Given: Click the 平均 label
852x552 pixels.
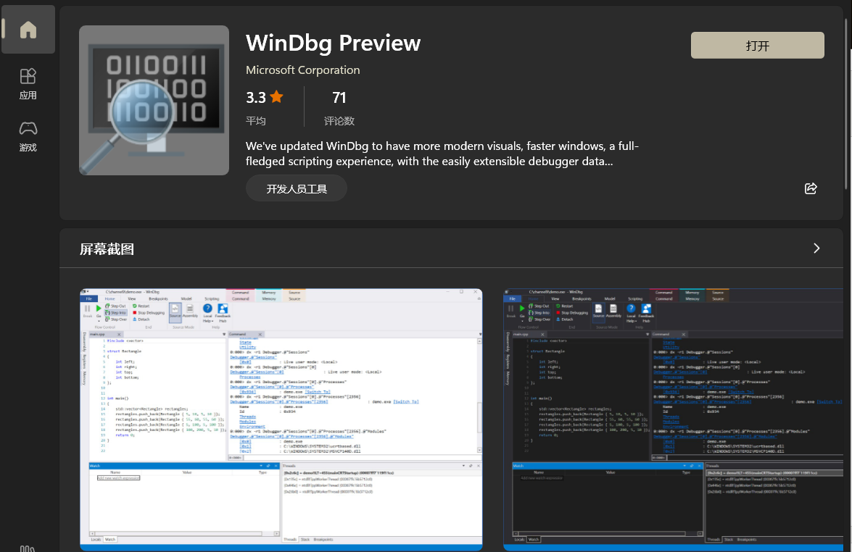Looking at the screenshot, I should pos(255,120).
